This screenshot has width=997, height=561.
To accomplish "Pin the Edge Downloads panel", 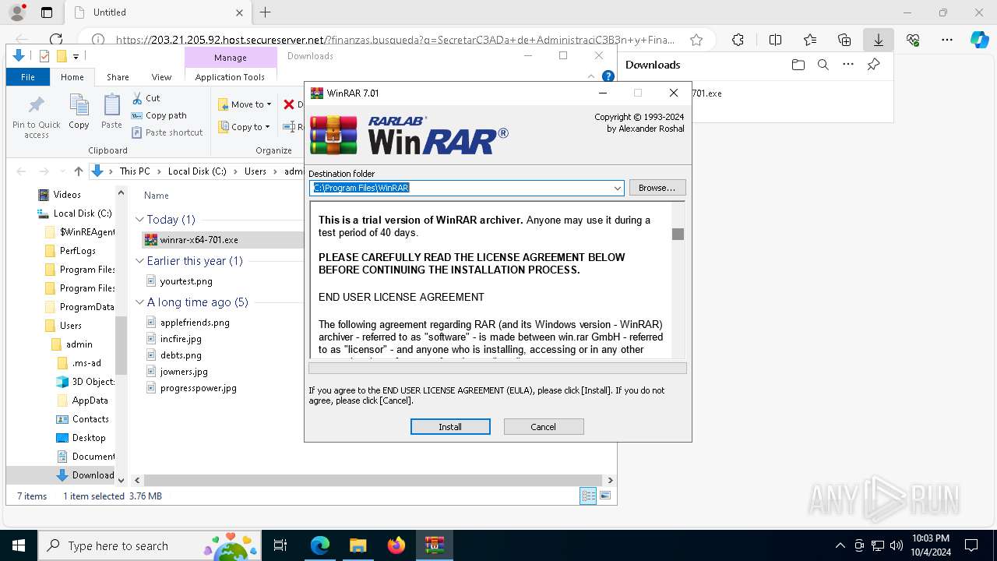I will pos(873,65).
